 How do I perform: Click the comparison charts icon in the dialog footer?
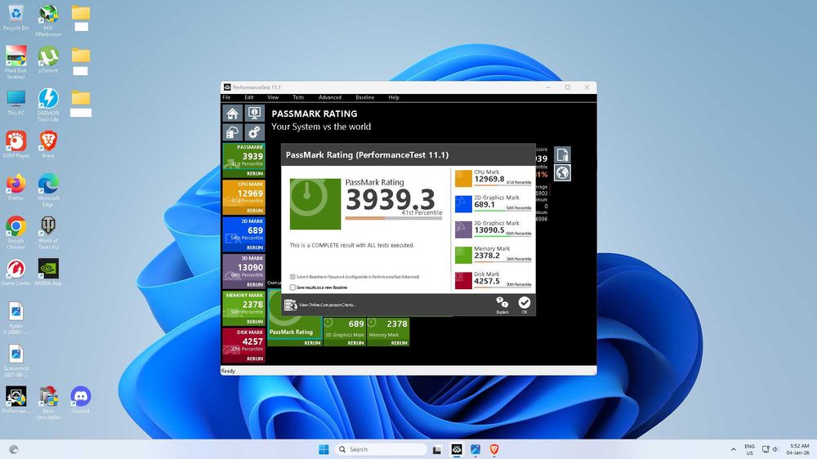point(290,305)
